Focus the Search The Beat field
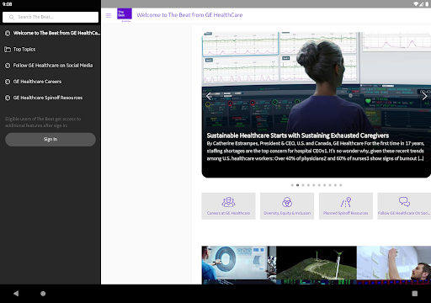The width and height of the screenshot is (431, 303). pos(51,17)
